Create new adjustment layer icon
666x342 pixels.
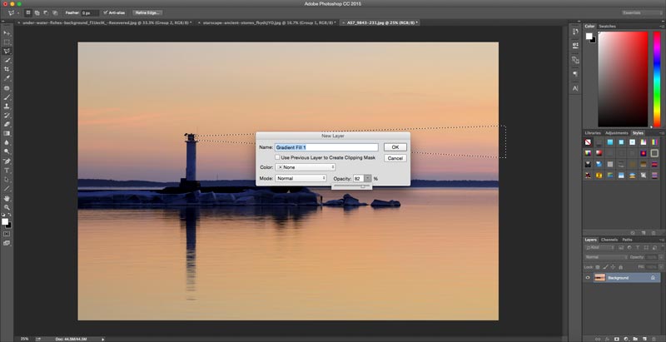click(626, 339)
